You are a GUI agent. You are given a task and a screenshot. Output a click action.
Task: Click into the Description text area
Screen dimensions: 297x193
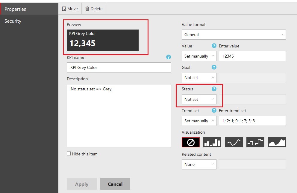(119, 116)
